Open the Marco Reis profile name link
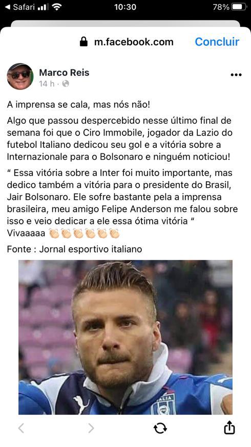 click(64, 73)
